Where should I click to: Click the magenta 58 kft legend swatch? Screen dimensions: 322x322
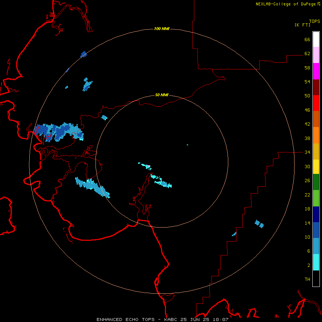point(316,71)
